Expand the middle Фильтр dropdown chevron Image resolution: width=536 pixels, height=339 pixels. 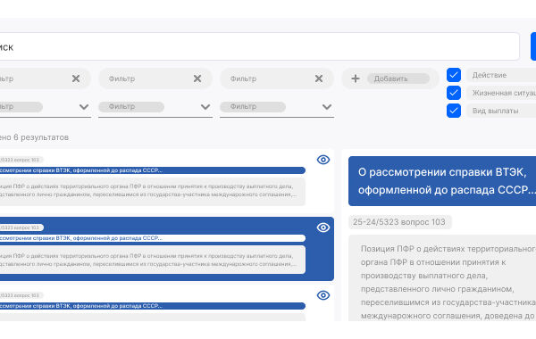[x=205, y=107]
